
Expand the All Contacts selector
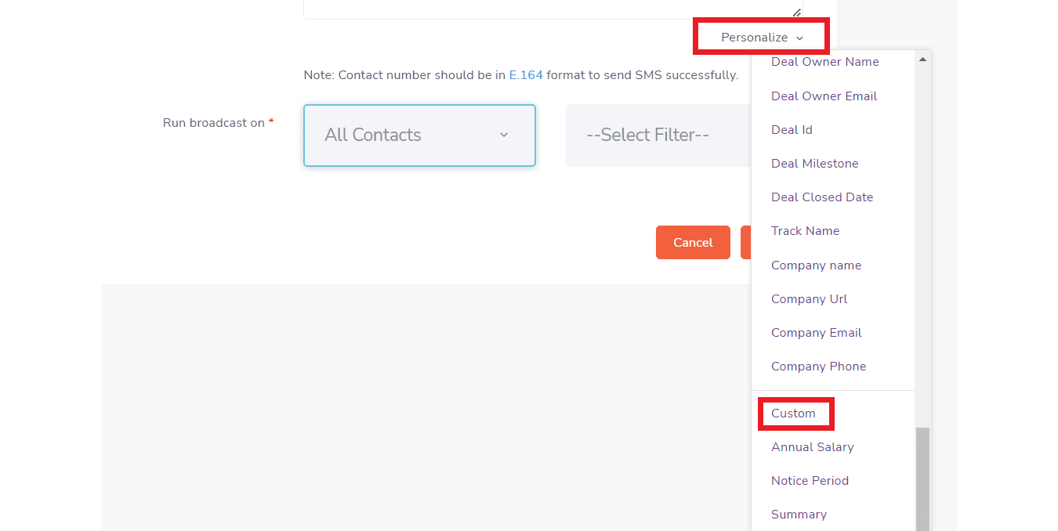click(x=418, y=135)
